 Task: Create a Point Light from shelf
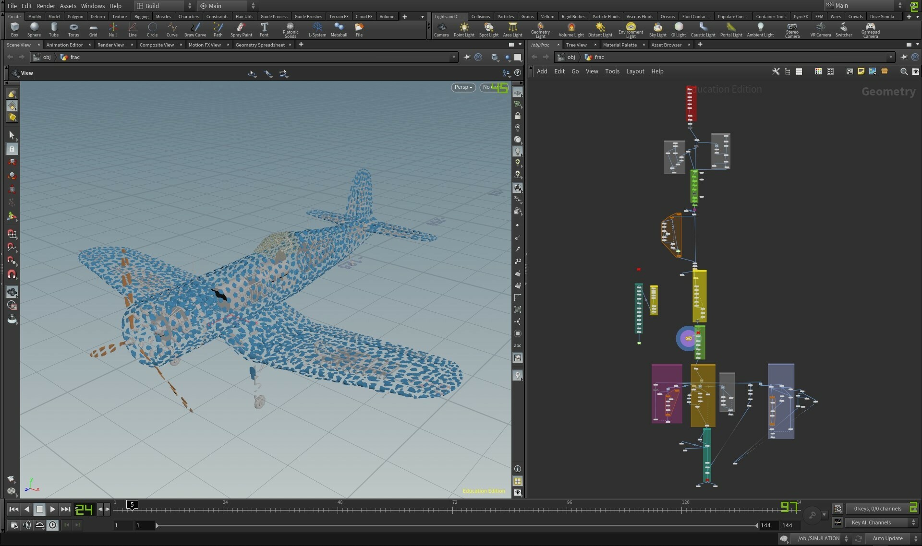(x=463, y=29)
